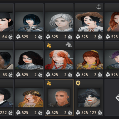This screenshot has width=119, height=119.
Task: Click the yellow group icon above the bald man
Action: 49,83
